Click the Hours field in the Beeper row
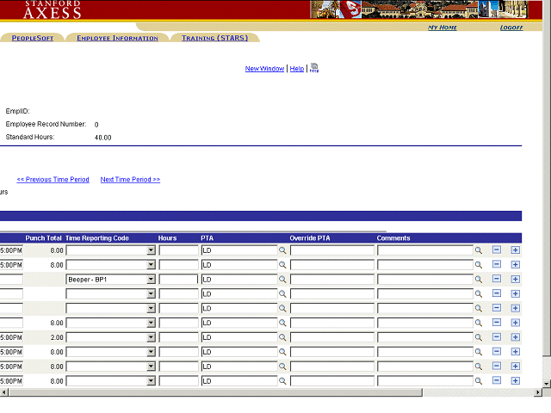This screenshot has width=551, height=413. [178, 280]
